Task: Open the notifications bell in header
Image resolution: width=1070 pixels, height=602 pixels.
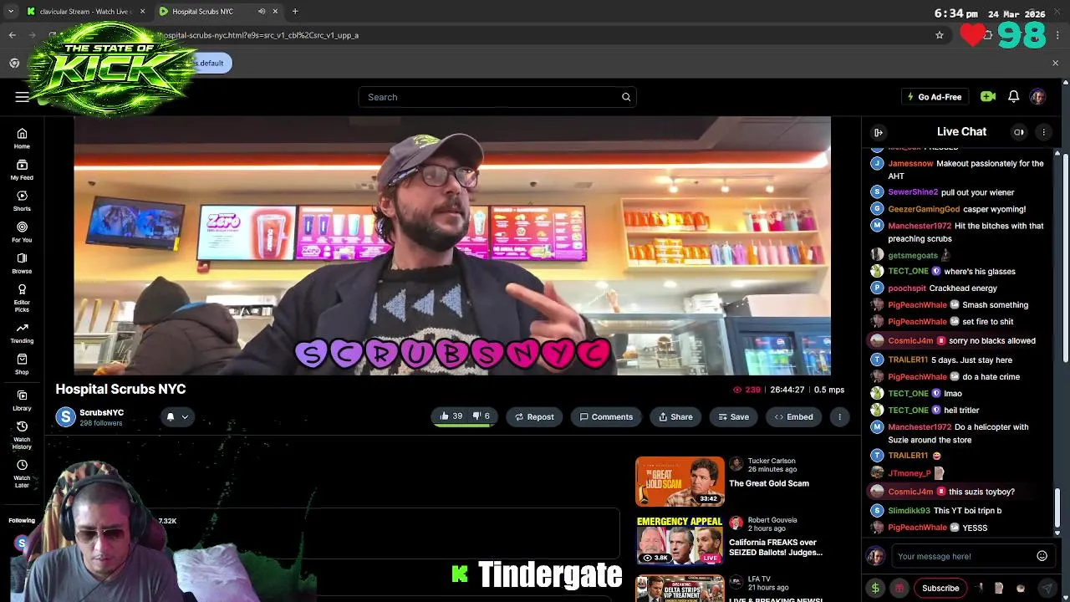Action: [x=1013, y=97]
